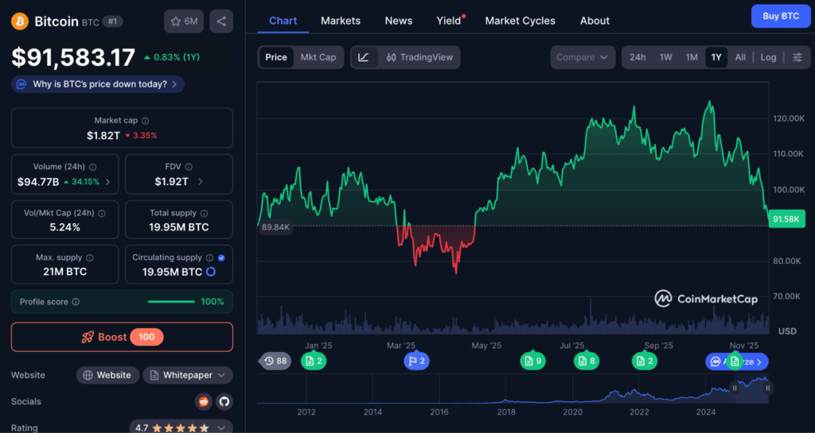Go to the Market Cycles tab

click(520, 21)
